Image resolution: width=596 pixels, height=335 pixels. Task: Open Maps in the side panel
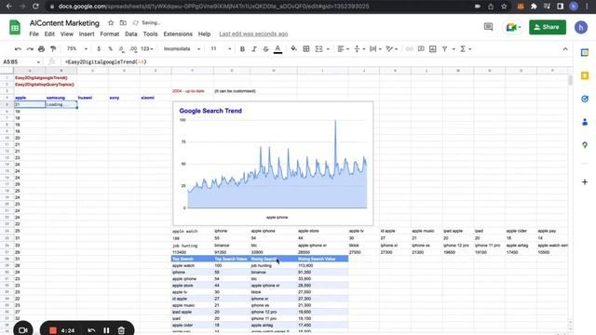585,145
